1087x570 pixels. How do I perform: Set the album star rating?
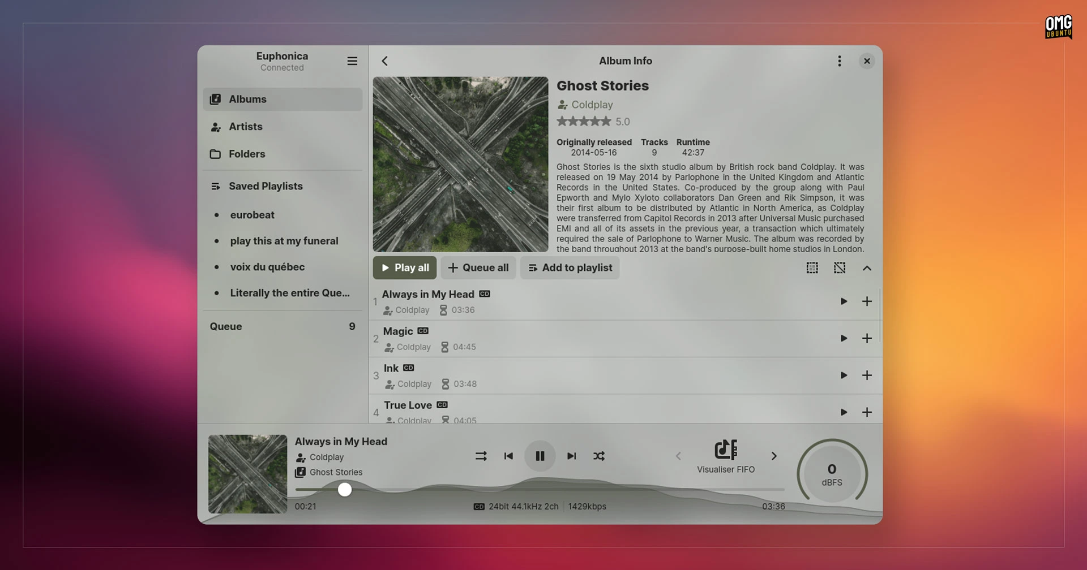coord(584,121)
